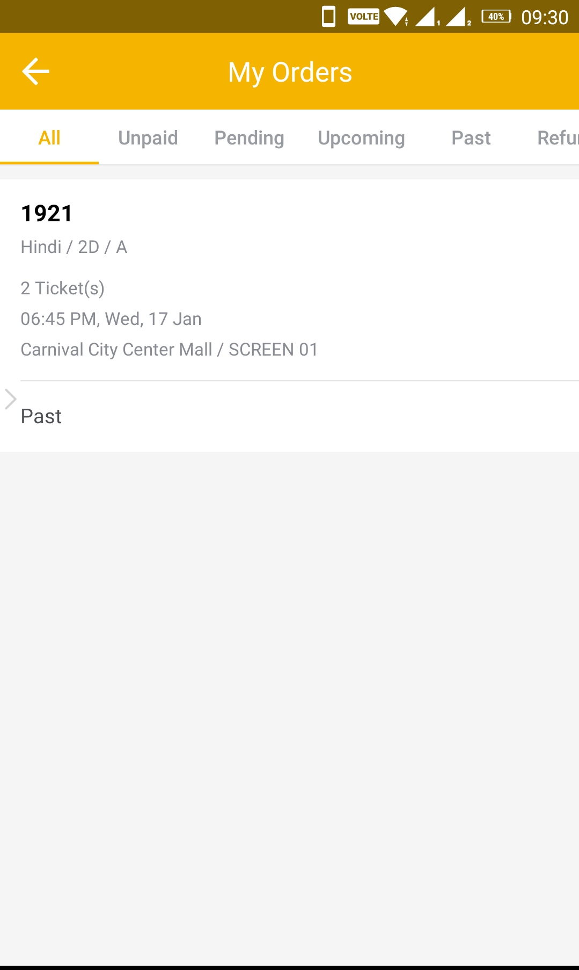Tap the 06:45 PM showtime line
This screenshot has height=970, width=579.
111,319
